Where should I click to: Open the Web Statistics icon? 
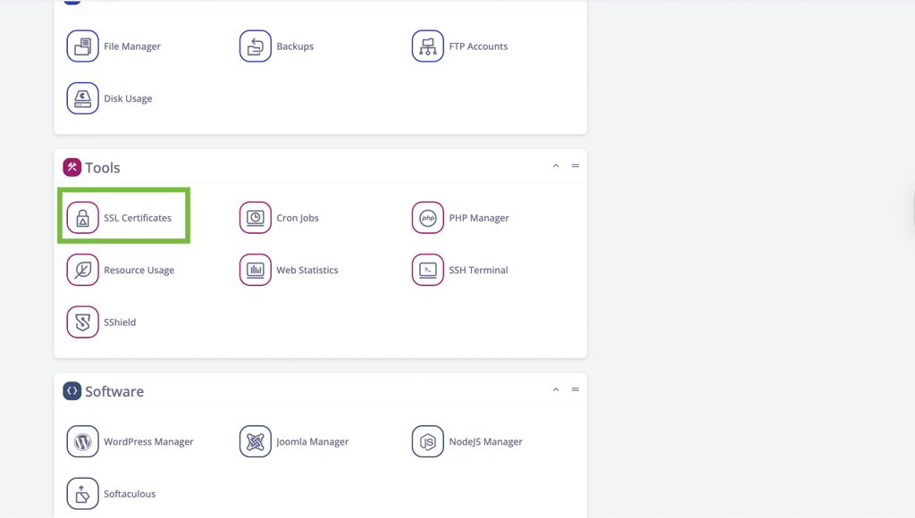tap(255, 270)
